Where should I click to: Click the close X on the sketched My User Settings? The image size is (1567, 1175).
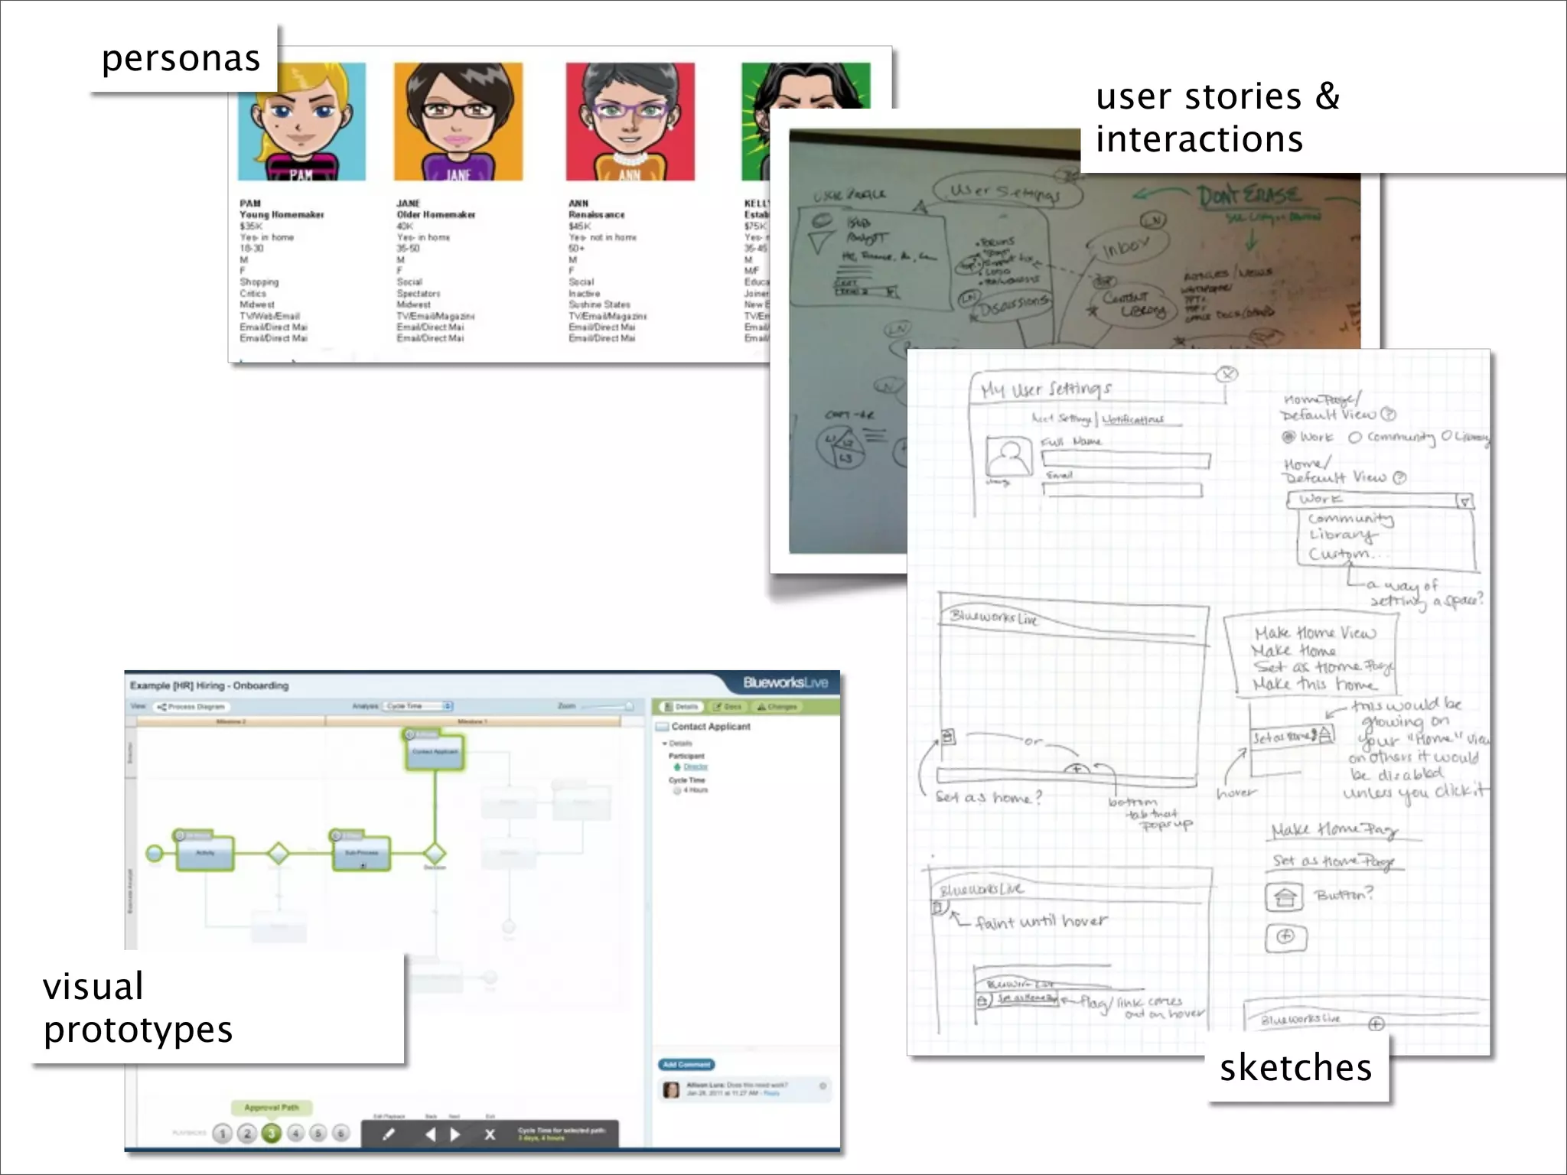(1227, 374)
